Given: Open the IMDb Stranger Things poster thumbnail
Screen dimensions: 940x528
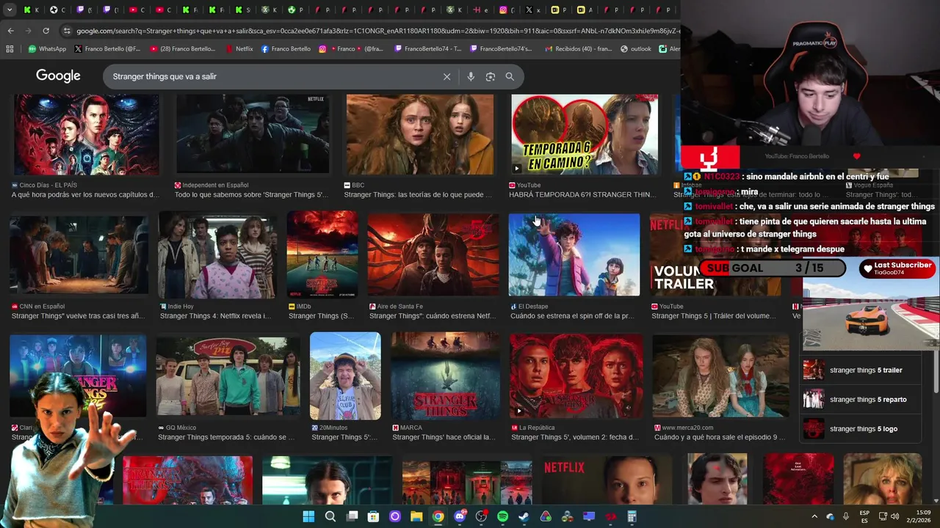Looking at the screenshot, I should tap(322, 254).
